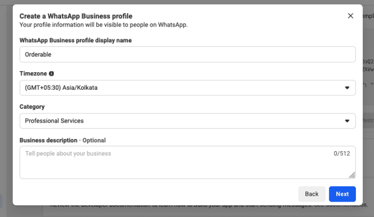Click the 'WhatsApp Business profile display name' label
The image size is (374, 217).
[x=75, y=40]
